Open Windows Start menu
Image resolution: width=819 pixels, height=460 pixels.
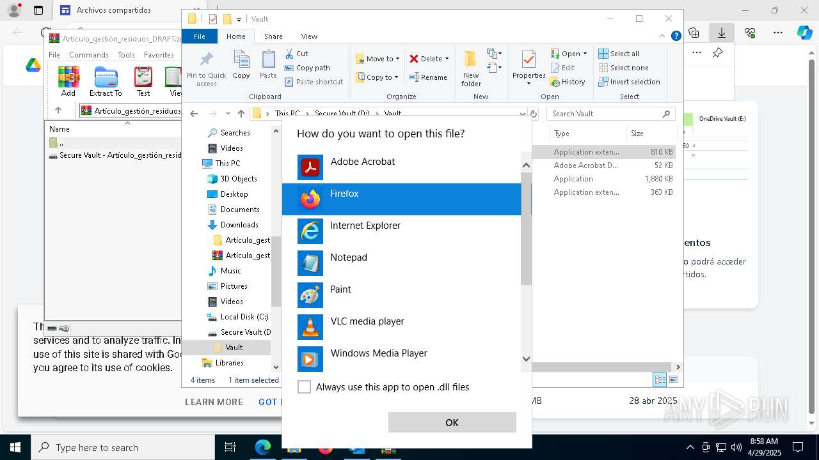(15, 447)
